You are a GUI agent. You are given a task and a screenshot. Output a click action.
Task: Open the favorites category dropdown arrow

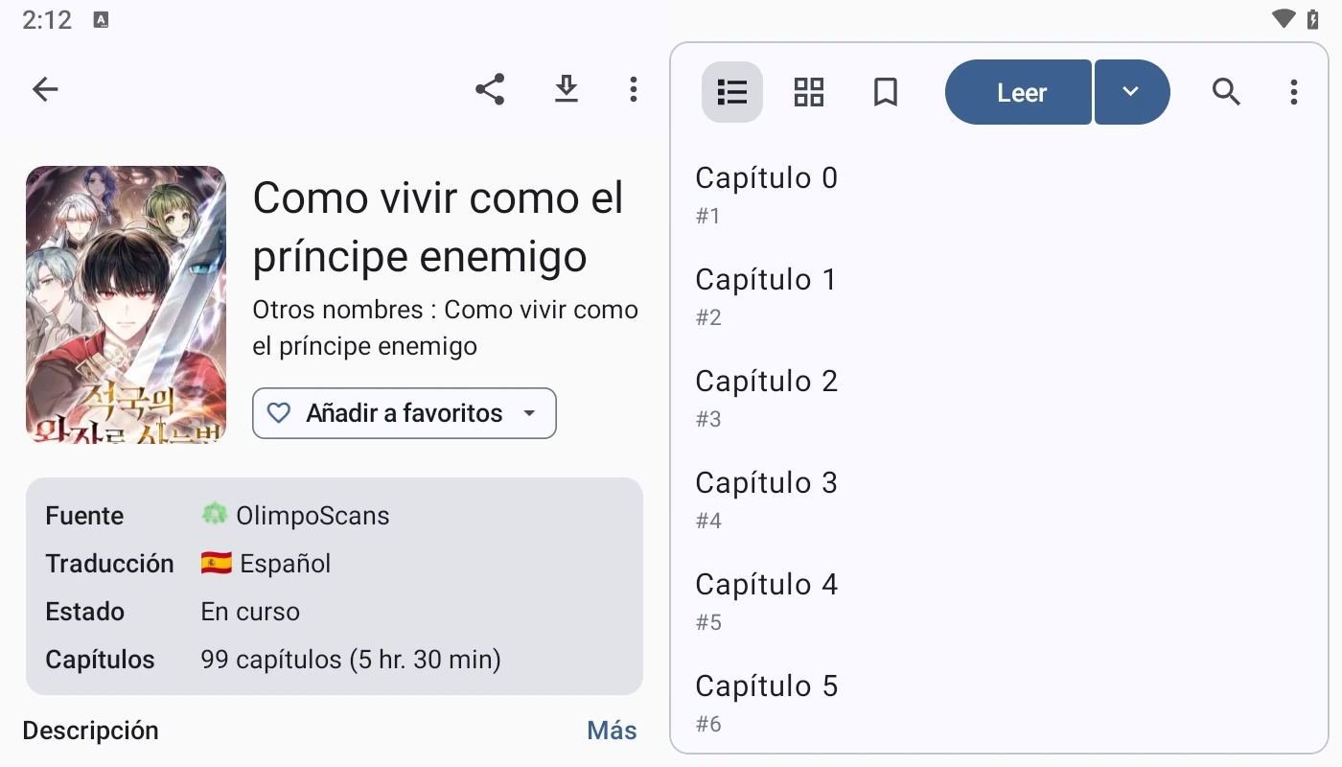pos(529,413)
